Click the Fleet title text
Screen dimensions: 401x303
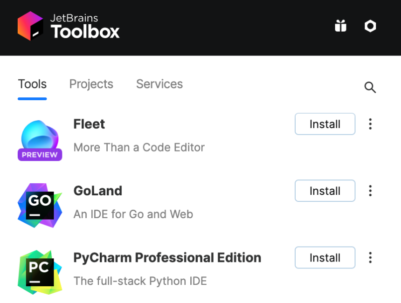[x=89, y=124]
